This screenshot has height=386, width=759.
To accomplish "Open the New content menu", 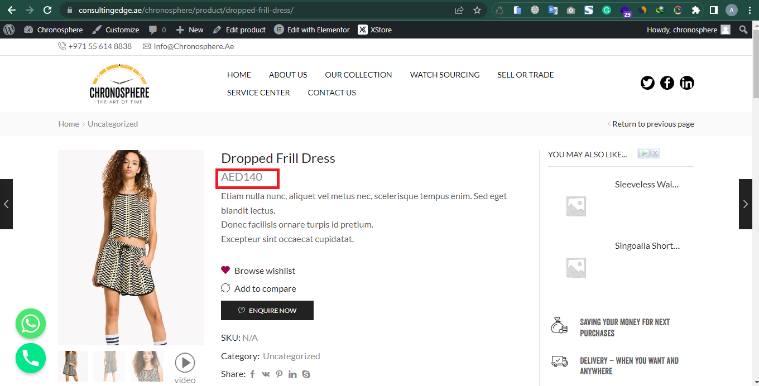I will click(x=190, y=30).
